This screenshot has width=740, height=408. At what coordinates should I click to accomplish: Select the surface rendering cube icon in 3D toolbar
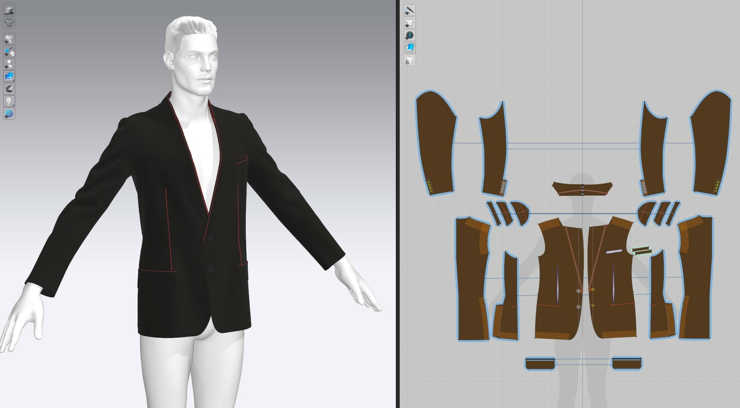pyautogui.click(x=9, y=9)
